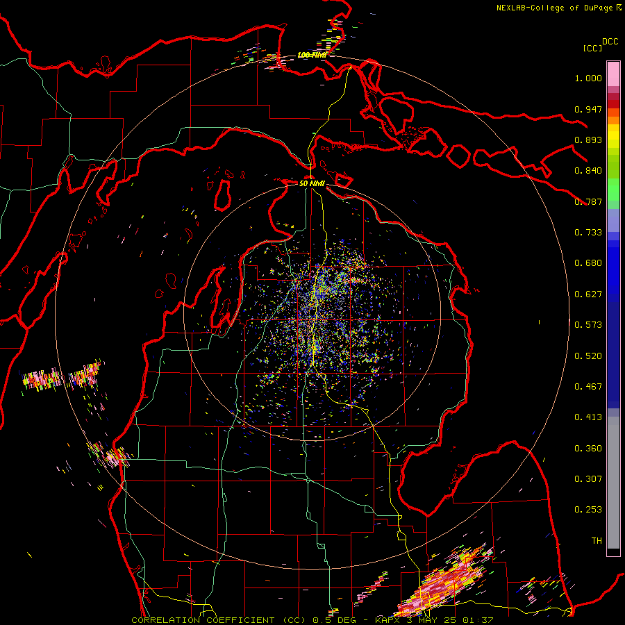Choose the 0.627 scale value

pyautogui.click(x=588, y=294)
